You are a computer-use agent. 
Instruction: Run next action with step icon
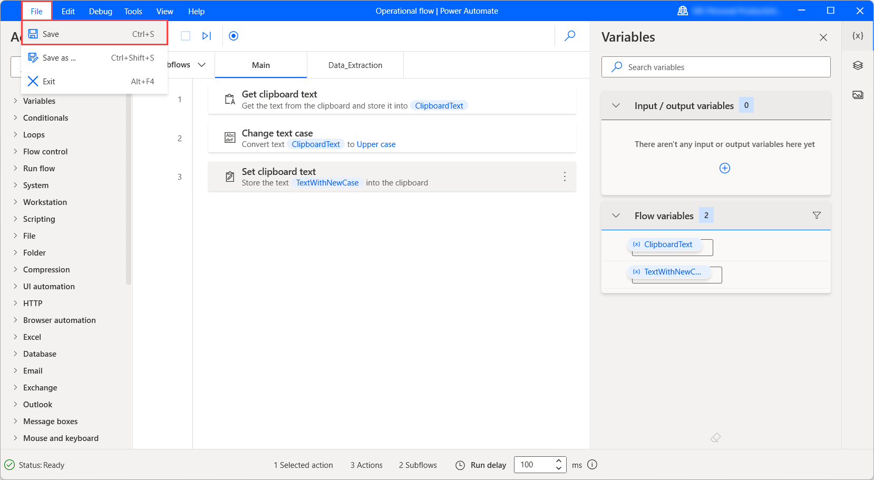[x=207, y=36]
